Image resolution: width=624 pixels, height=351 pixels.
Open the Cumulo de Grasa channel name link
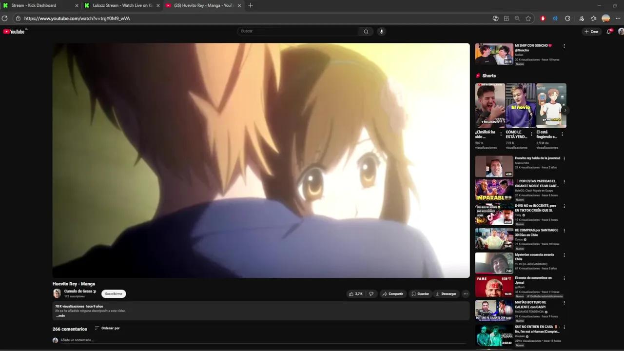click(x=80, y=292)
